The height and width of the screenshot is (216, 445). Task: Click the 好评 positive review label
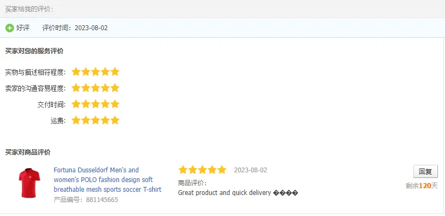(23, 28)
